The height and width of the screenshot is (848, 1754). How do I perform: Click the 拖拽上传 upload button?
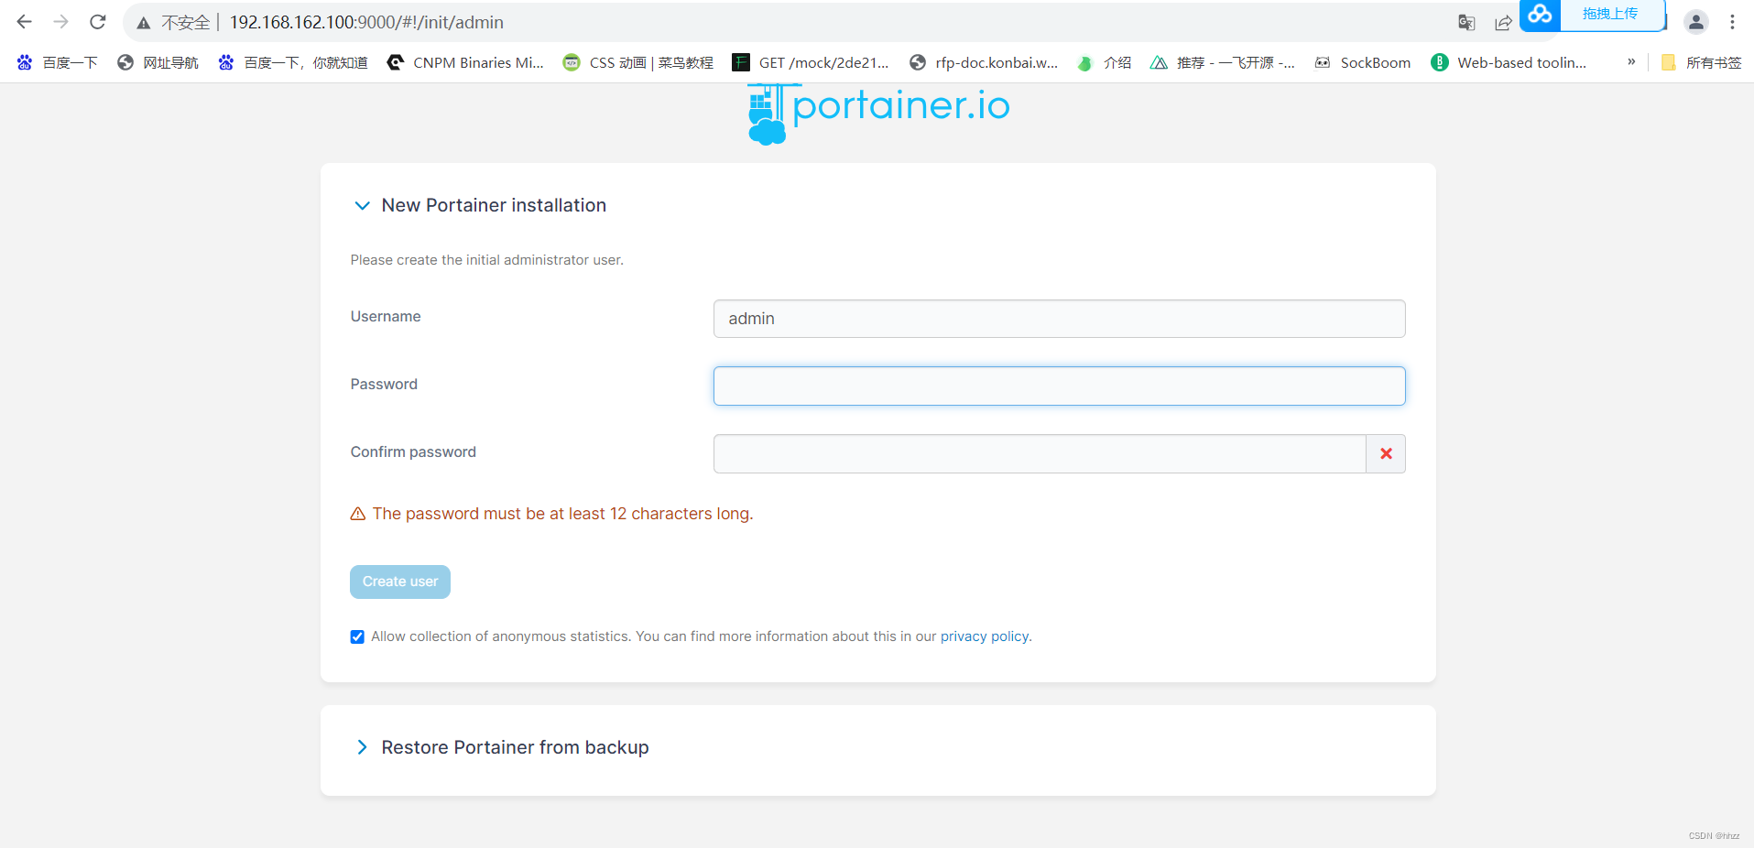pyautogui.click(x=1610, y=15)
